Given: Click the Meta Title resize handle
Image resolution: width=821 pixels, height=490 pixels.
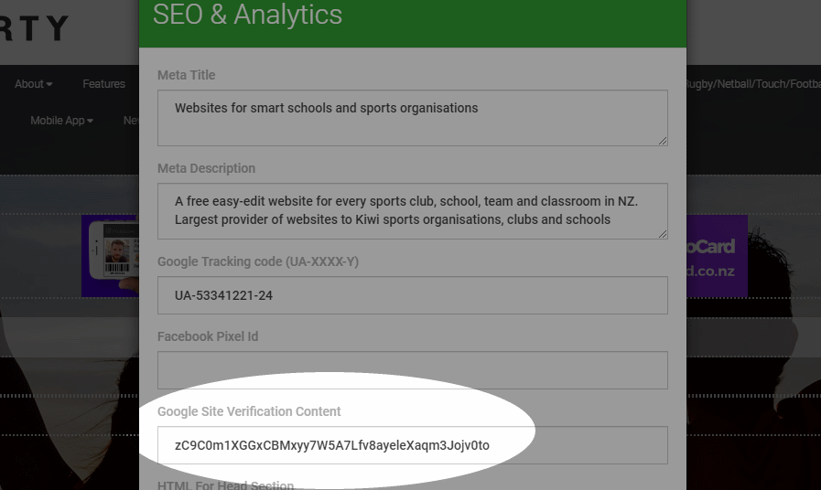Looking at the screenshot, I should click(663, 141).
